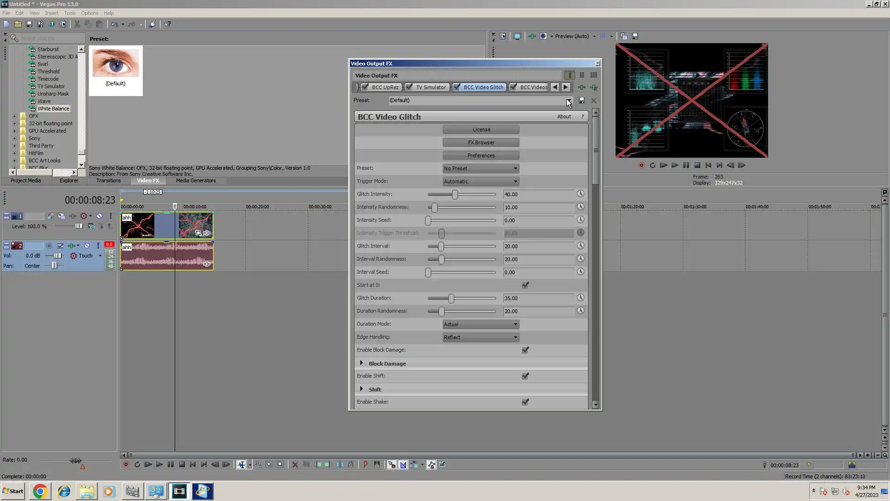Click the Record button in transport bar
This screenshot has height=501, width=890.
(126, 464)
